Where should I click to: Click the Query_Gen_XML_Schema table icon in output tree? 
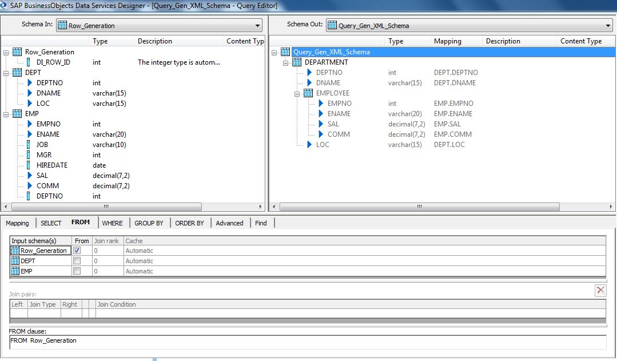pyautogui.click(x=285, y=52)
